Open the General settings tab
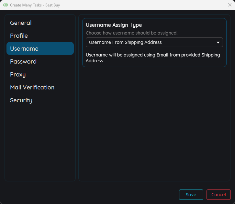 (21, 23)
